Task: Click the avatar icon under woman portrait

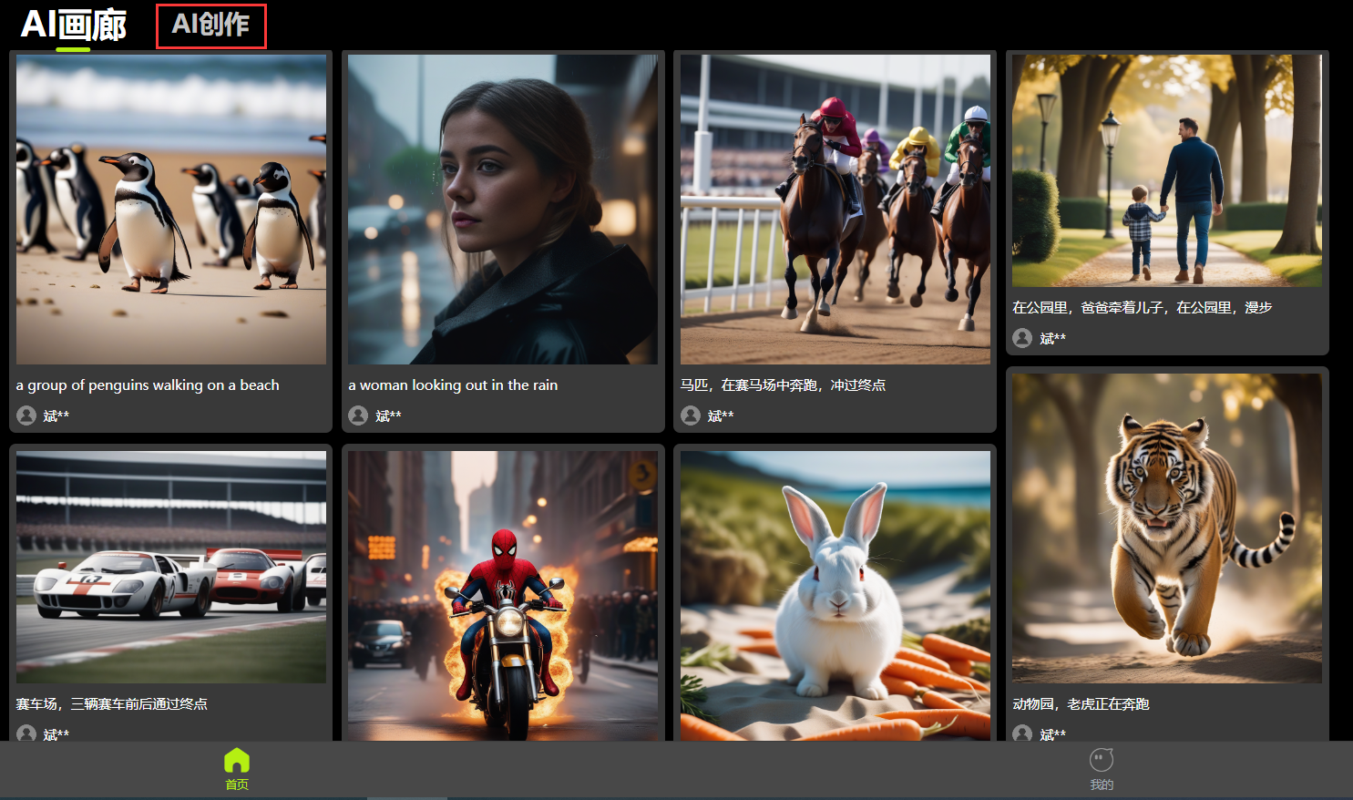Action: (x=358, y=415)
